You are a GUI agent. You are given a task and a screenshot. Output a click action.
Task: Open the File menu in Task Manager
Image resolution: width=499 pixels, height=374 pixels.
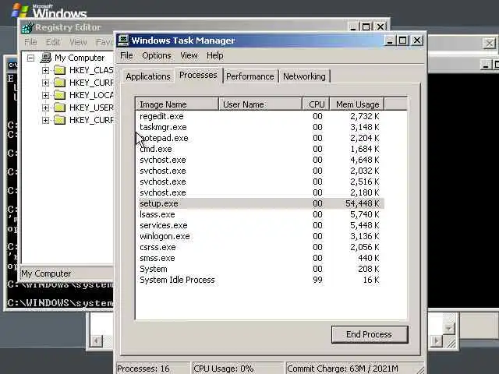tap(126, 55)
